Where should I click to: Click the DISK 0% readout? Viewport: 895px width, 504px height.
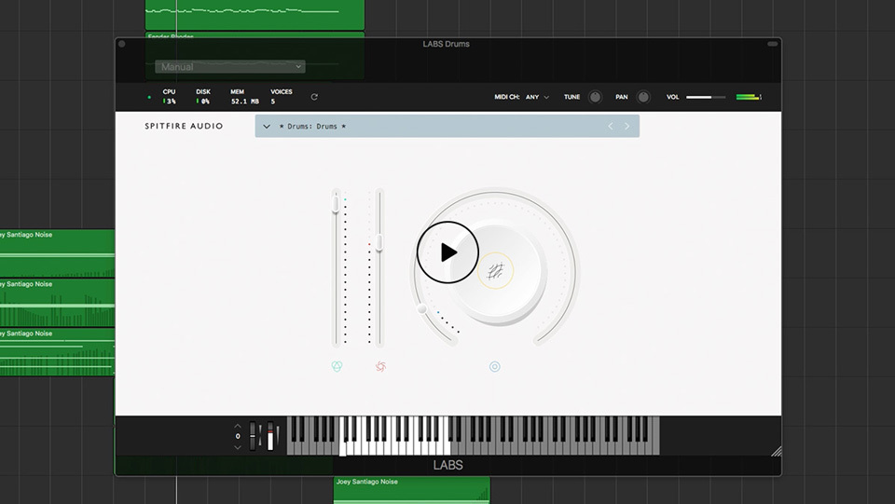click(203, 96)
